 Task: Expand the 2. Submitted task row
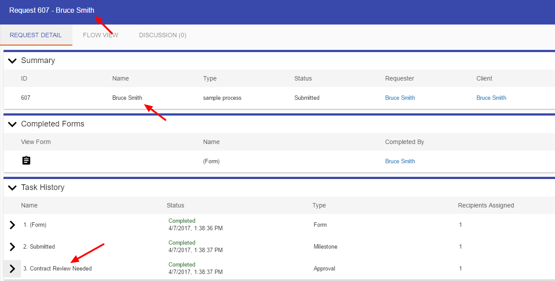[x=12, y=247]
